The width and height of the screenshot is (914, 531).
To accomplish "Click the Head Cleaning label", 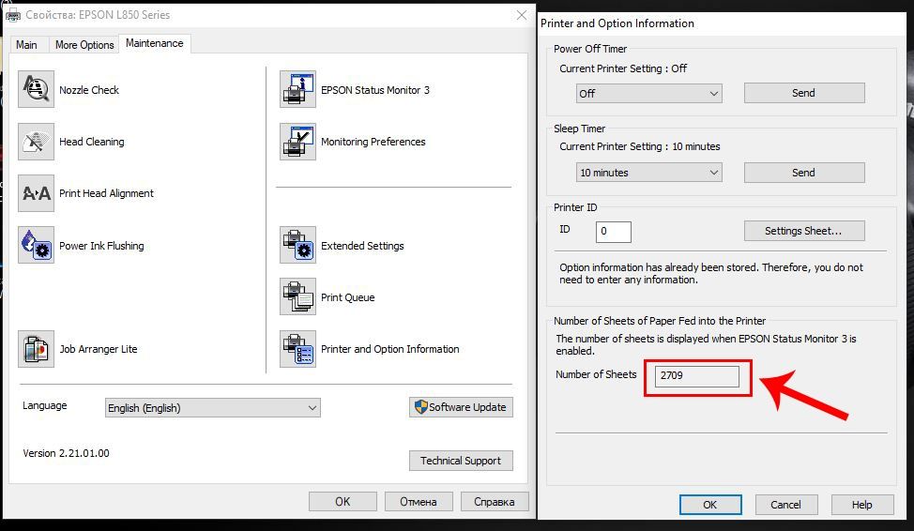I will click(92, 142).
